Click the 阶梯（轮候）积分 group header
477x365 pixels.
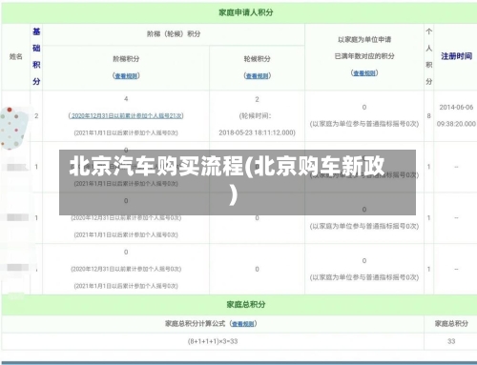pos(174,34)
